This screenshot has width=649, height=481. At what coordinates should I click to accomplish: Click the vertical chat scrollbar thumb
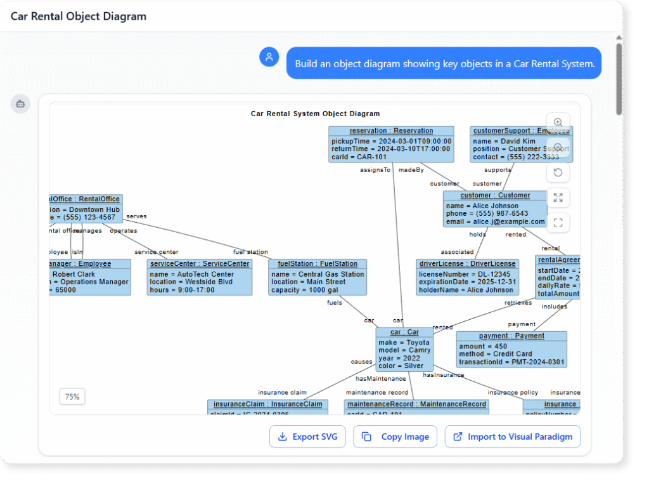click(x=619, y=79)
